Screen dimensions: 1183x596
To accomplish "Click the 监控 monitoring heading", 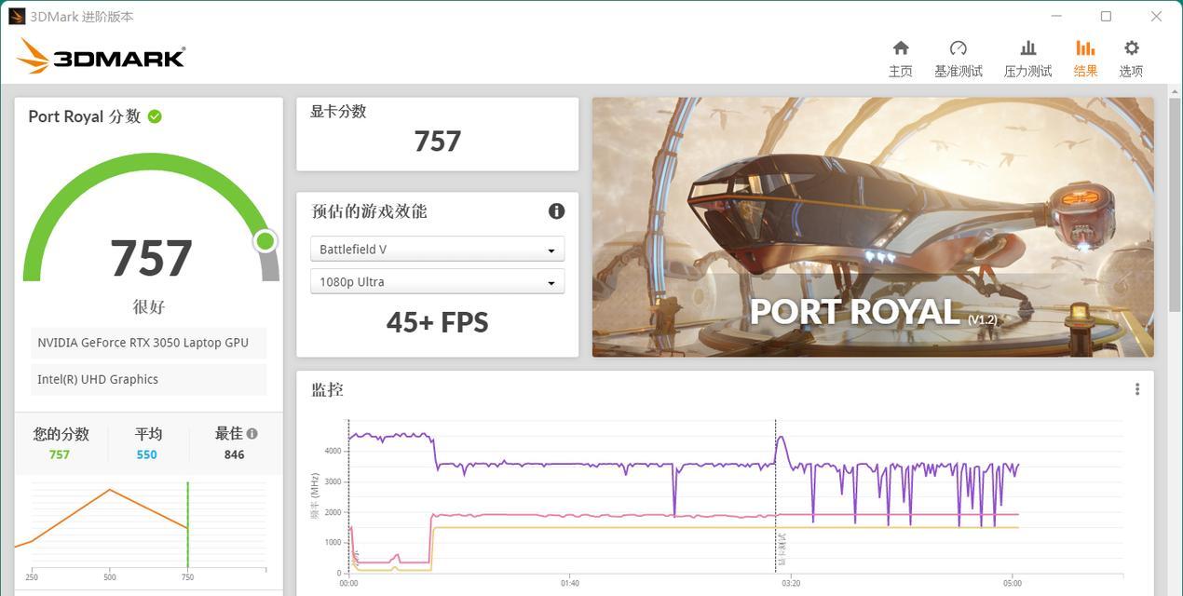I will point(327,389).
